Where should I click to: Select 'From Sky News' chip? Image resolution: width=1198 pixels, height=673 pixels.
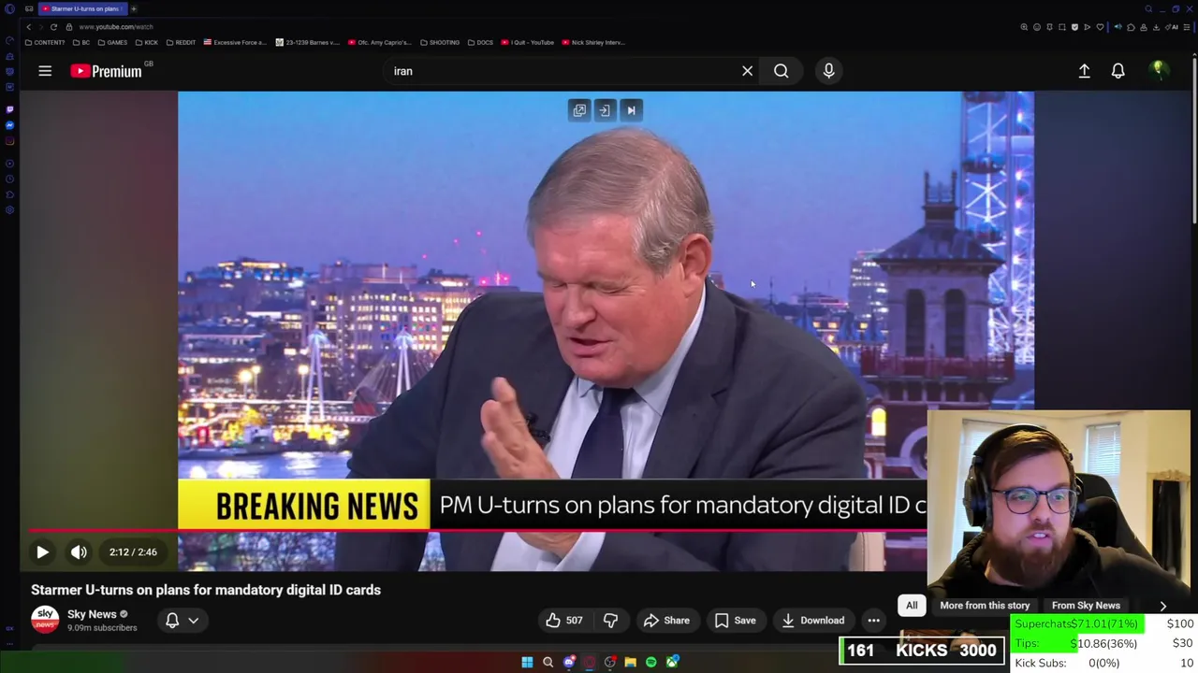pyautogui.click(x=1086, y=606)
